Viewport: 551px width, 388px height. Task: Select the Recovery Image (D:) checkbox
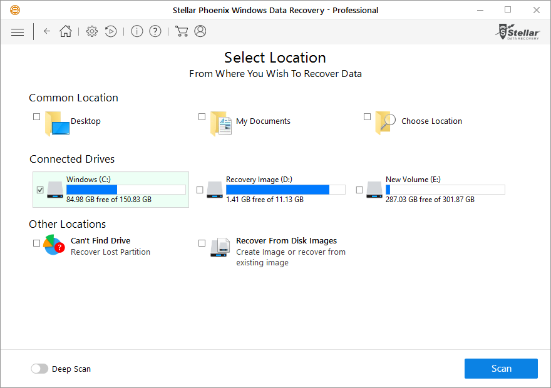click(200, 190)
